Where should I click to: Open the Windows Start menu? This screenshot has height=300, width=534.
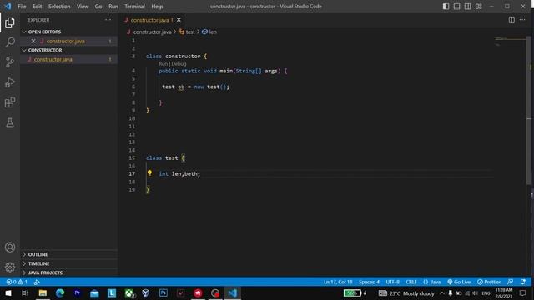tap(8, 292)
